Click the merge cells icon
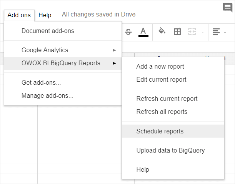235x184 pixels. [192, 32]
